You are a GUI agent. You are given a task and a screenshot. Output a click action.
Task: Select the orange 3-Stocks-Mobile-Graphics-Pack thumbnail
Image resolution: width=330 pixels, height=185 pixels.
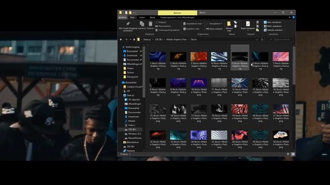(x=199, y=61)
